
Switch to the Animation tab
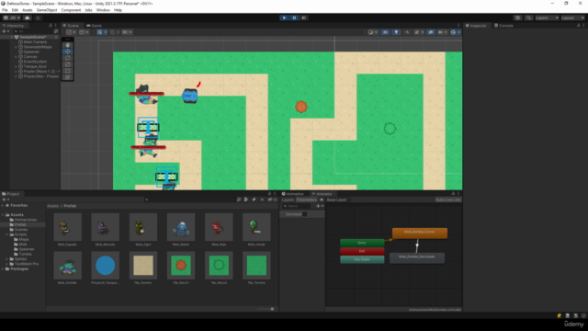[292, 194]
